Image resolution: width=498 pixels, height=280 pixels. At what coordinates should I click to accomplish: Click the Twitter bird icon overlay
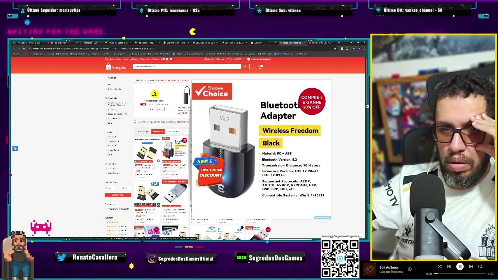point(61,257)
